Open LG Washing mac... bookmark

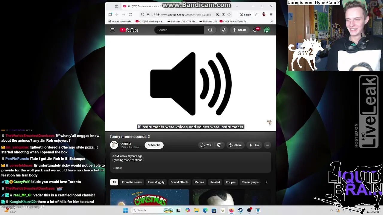click(150, 21)
